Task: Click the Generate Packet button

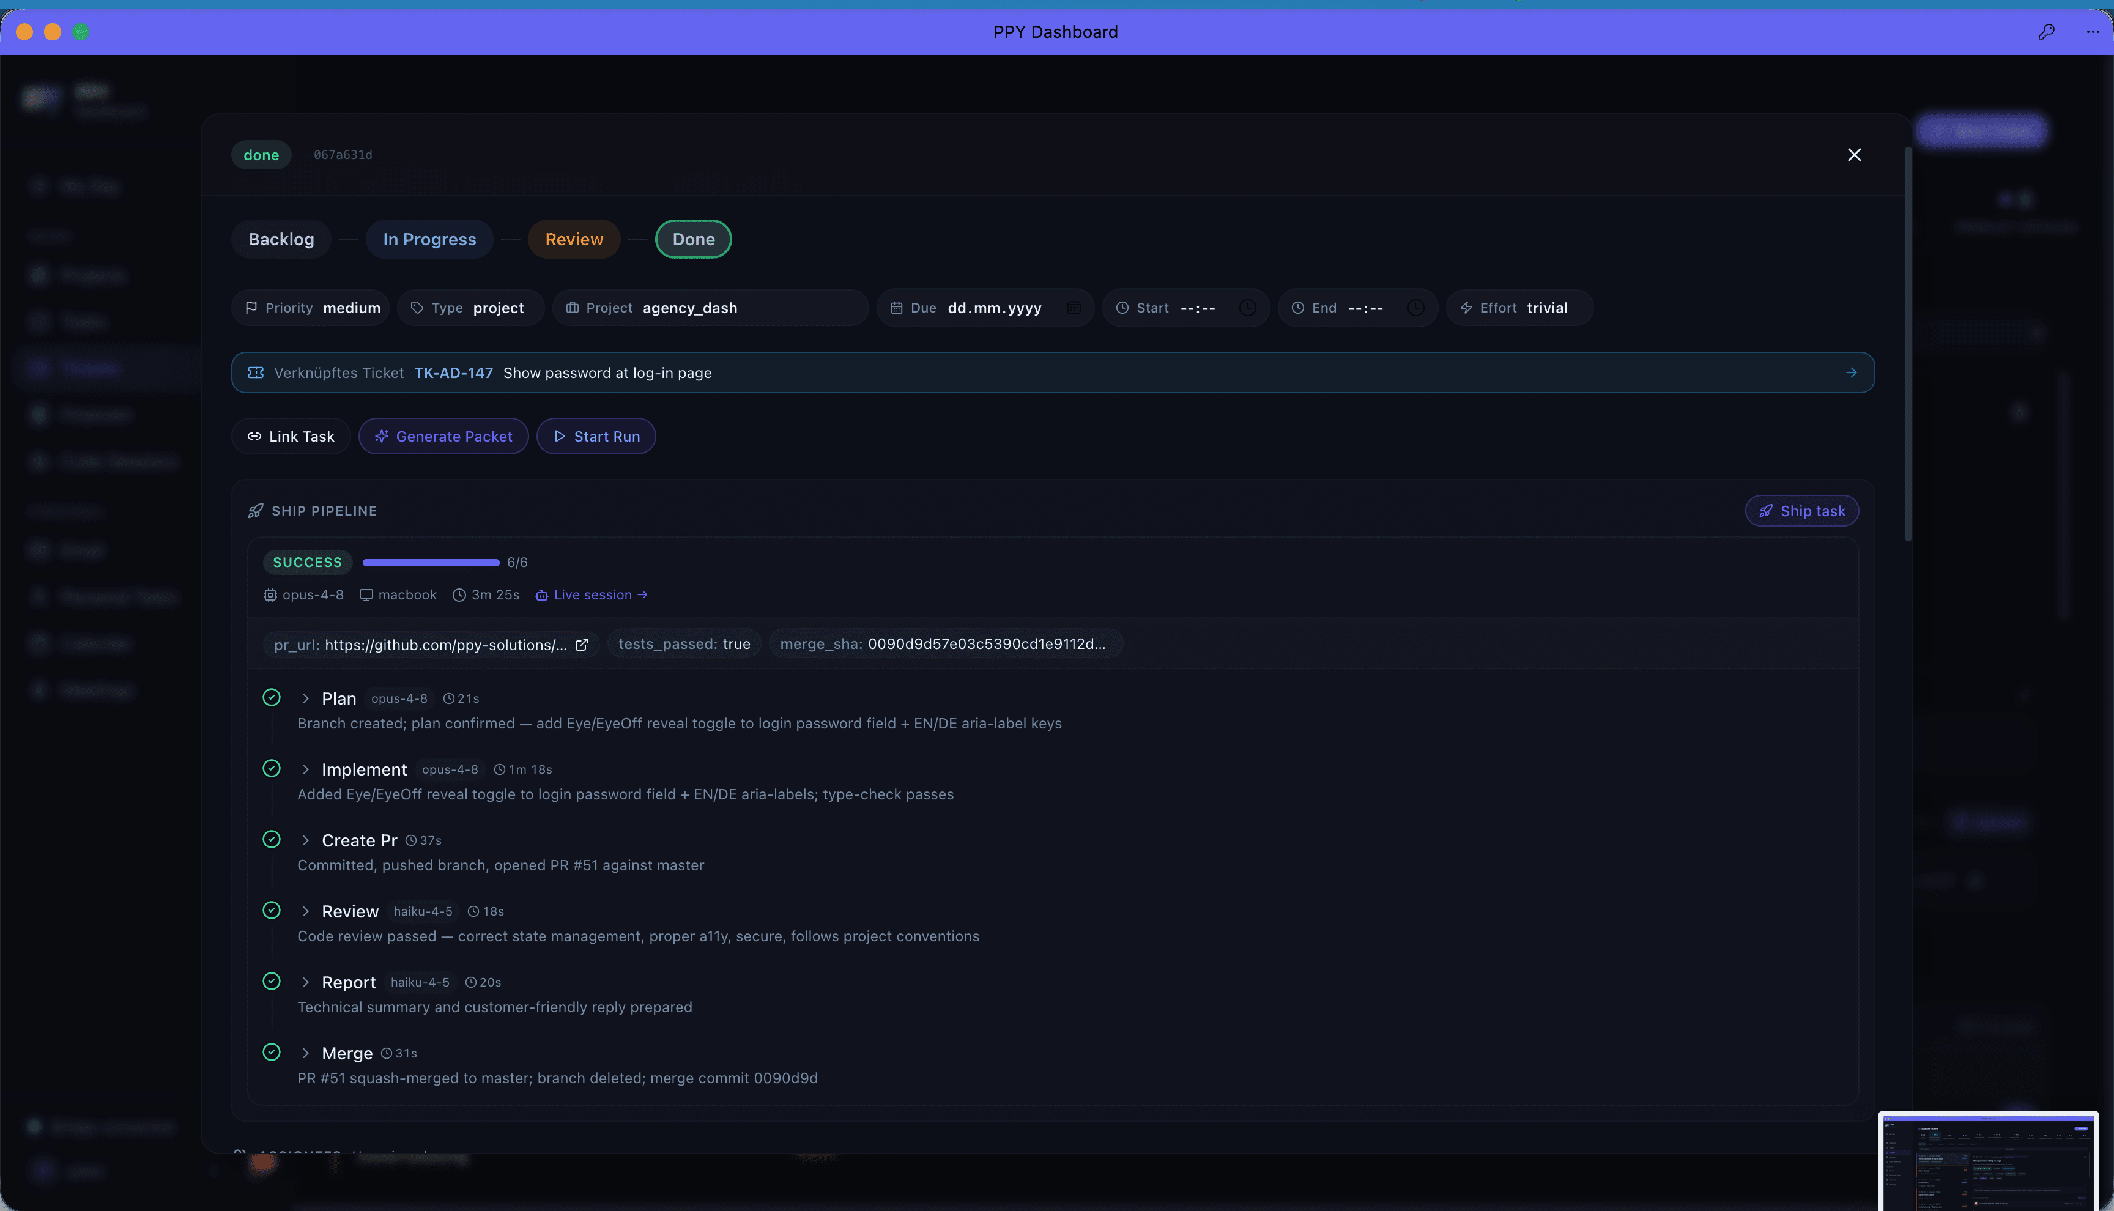Action: tap(443, 437)
